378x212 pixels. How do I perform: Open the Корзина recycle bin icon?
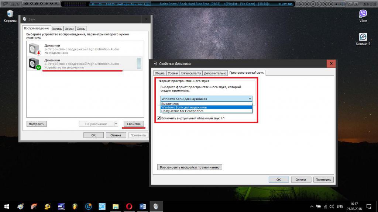[x=10, y=16]
